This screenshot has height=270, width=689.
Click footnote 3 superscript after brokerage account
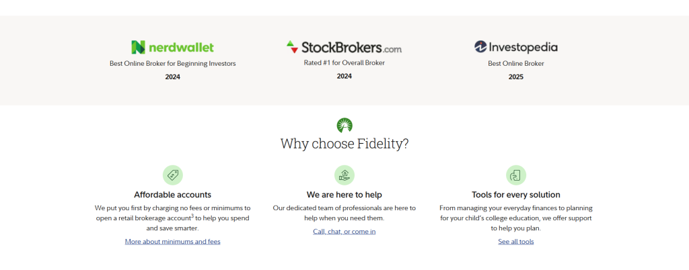(x=192, y=216)
